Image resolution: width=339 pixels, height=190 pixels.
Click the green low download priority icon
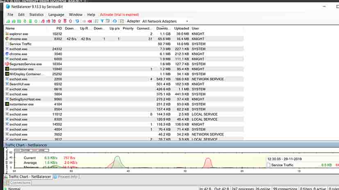click(x=8, y=21)
